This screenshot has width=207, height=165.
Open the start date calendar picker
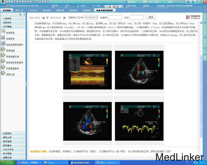[44, 18]
